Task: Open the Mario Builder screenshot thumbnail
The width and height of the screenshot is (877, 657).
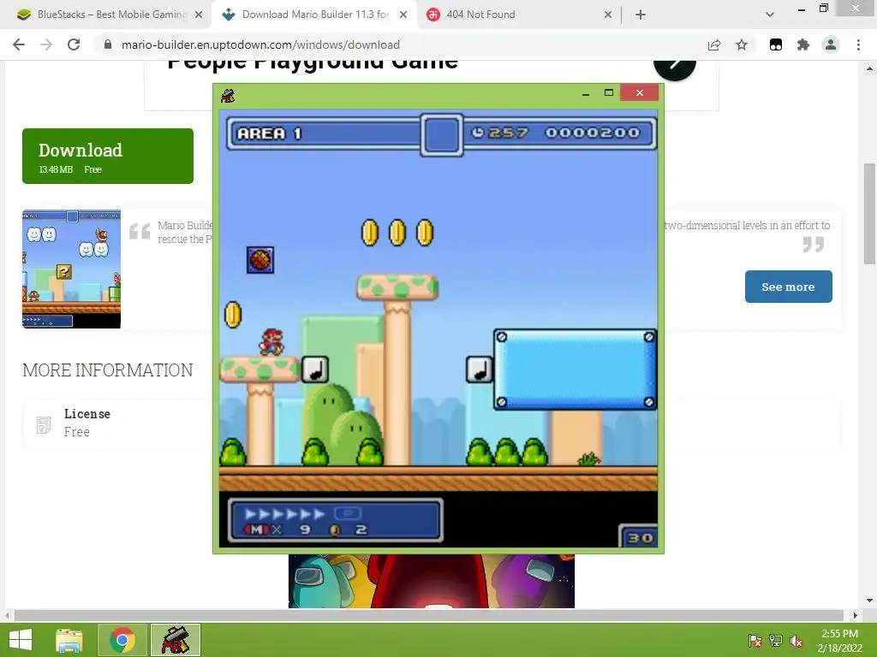Action: (x=72, y=269)
